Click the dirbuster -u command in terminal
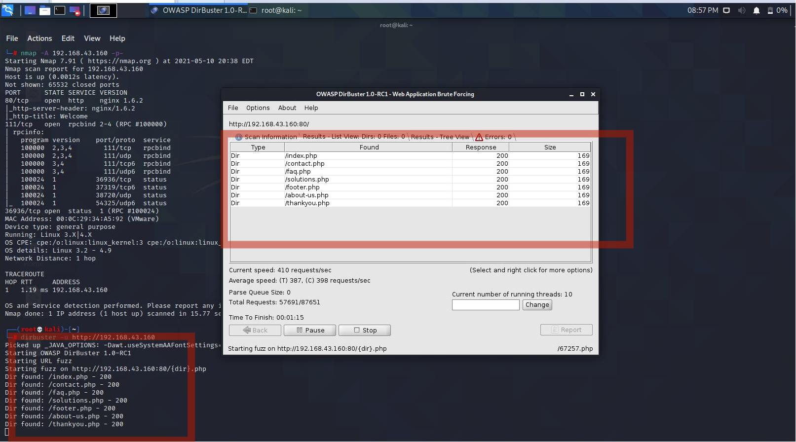The height and width of the screenshot is (442, 796). 88,337
